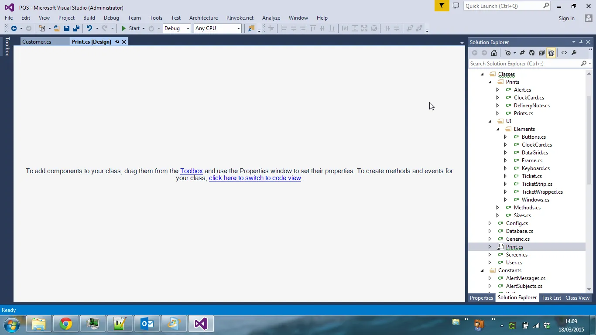Image resolution: width=596 pixels, height=335 pixels.
Task: Click the Collapse All icon in Solution Explorer
Action: pos(541,53)
